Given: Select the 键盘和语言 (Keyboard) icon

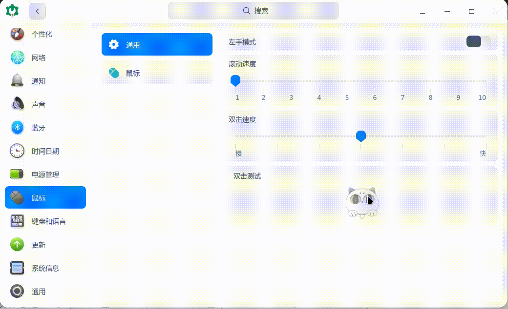Looking at the screenshot, I should pos(17,221).
